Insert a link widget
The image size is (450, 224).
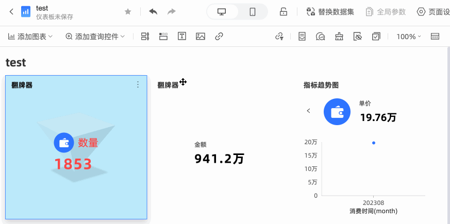(219, 37)
